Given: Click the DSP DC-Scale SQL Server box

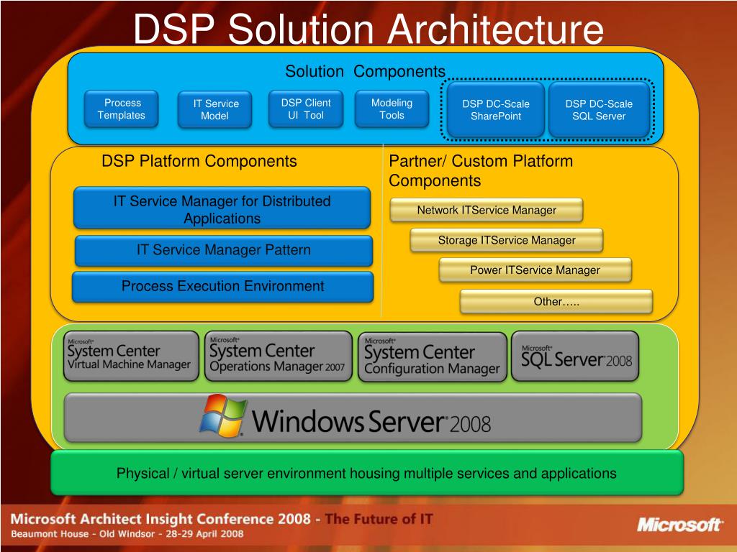Looking at the screenshot, I should point(599,110).
